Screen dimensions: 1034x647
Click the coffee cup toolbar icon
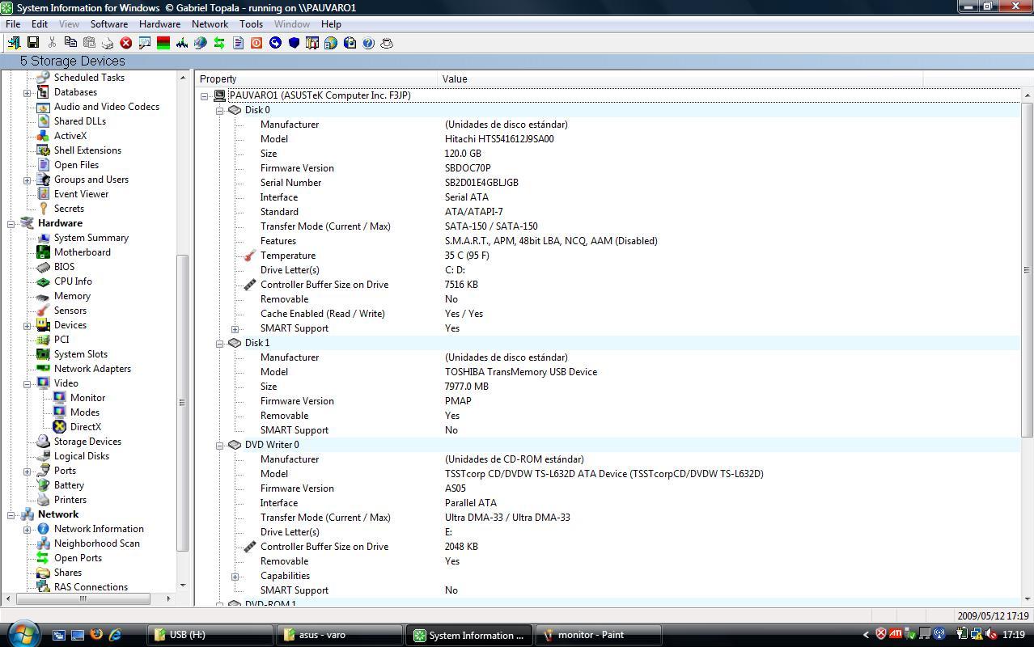(x=387, y=42)
